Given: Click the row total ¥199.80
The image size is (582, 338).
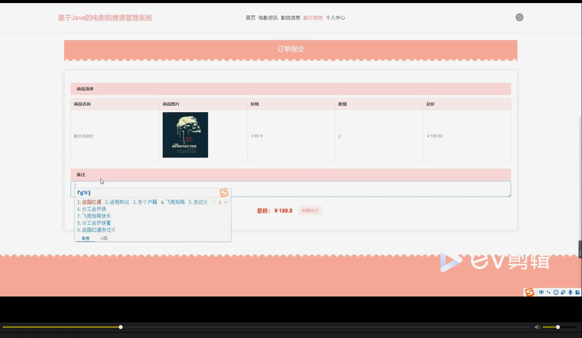Looking at the screenshot, I should point(435,136).
